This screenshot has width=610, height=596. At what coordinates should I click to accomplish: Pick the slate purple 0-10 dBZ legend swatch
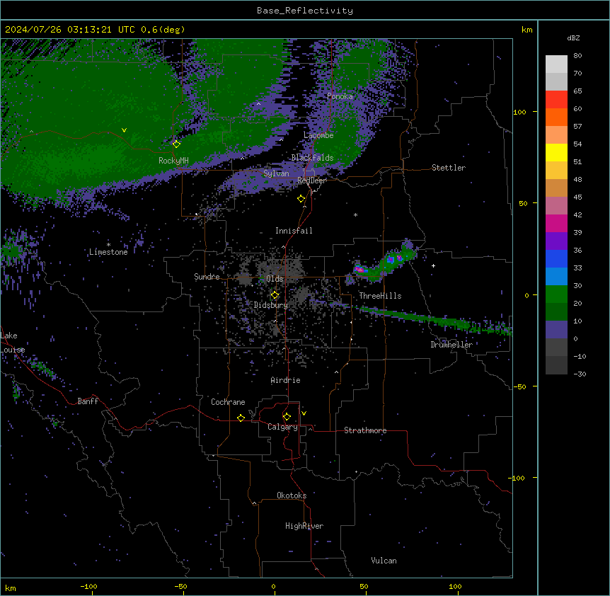(x=556, y=330)
